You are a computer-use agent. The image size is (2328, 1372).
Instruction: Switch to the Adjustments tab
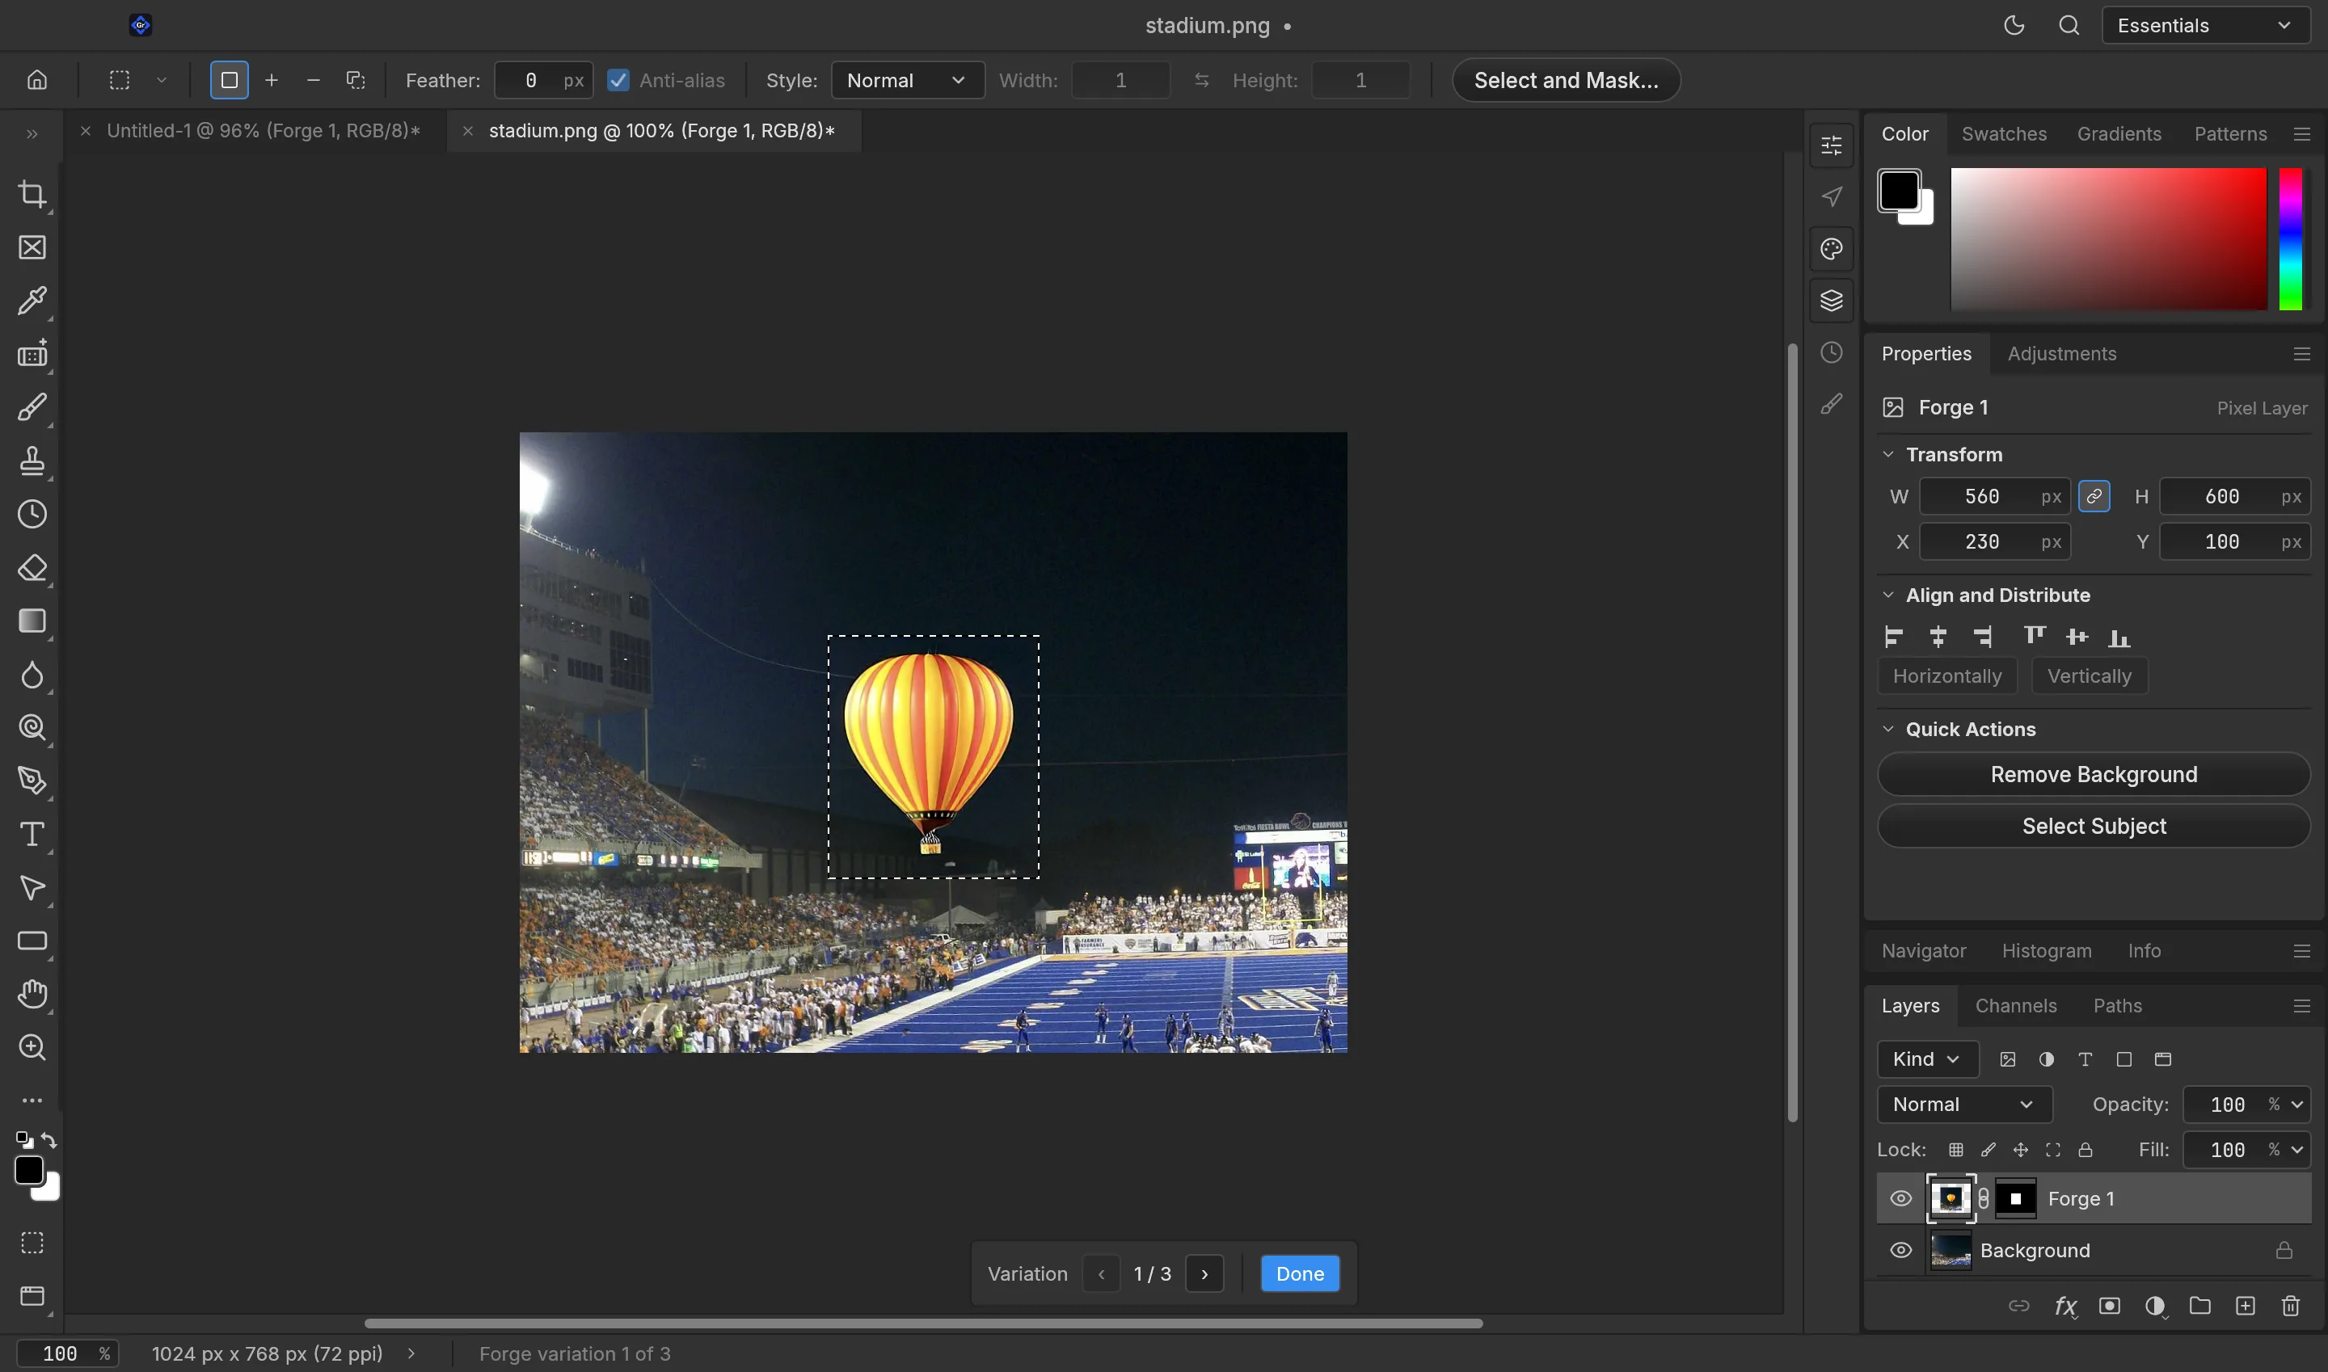click(2061, 353)
